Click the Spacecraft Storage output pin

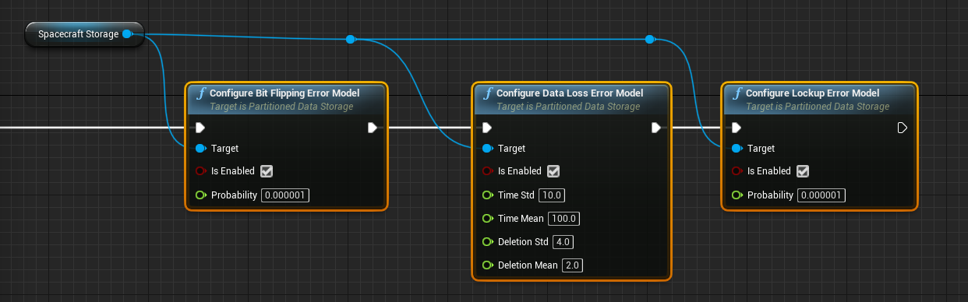tap(127, 34)
